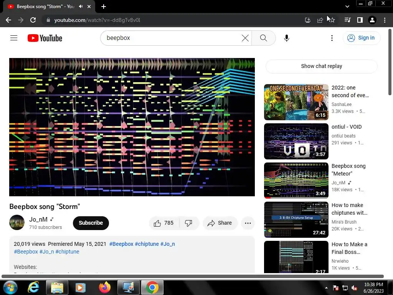Open Chrome media controls icon
Viewport: 393px width, 295px height.
(x=347, y=20)
